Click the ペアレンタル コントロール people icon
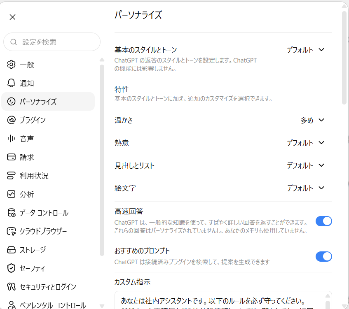349x309 pixels. click(11, 305)
